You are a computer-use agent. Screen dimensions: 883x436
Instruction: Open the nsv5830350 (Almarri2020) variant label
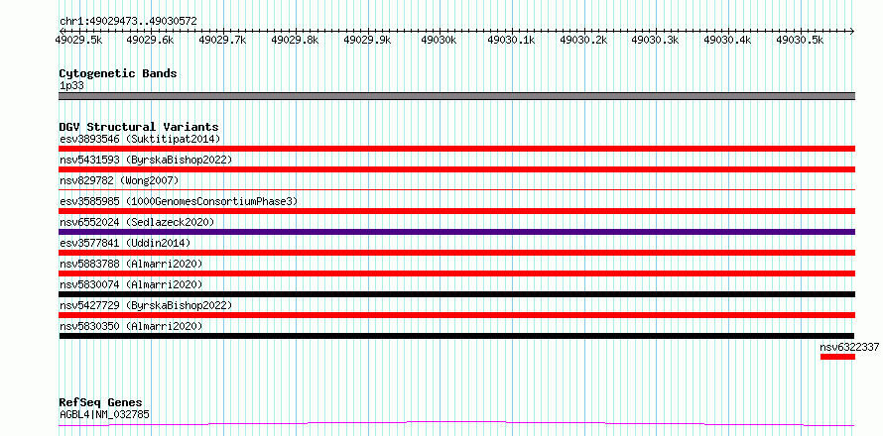(131, 326)
